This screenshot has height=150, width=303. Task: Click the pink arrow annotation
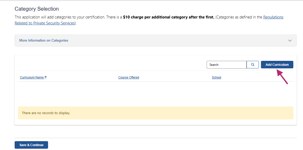tap(282, 77)
